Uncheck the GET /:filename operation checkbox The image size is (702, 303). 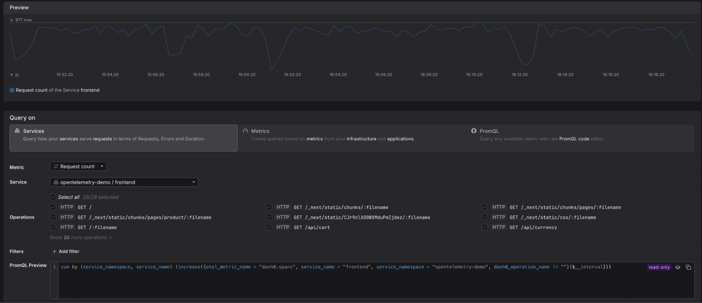[x=53, y=227]
